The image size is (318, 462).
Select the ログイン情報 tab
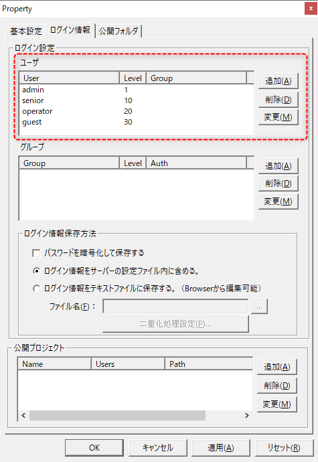(70, 30)
